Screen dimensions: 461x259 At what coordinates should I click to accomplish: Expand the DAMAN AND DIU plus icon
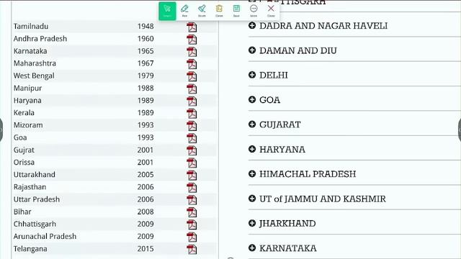pyautogui.click(x=252, y=50)
